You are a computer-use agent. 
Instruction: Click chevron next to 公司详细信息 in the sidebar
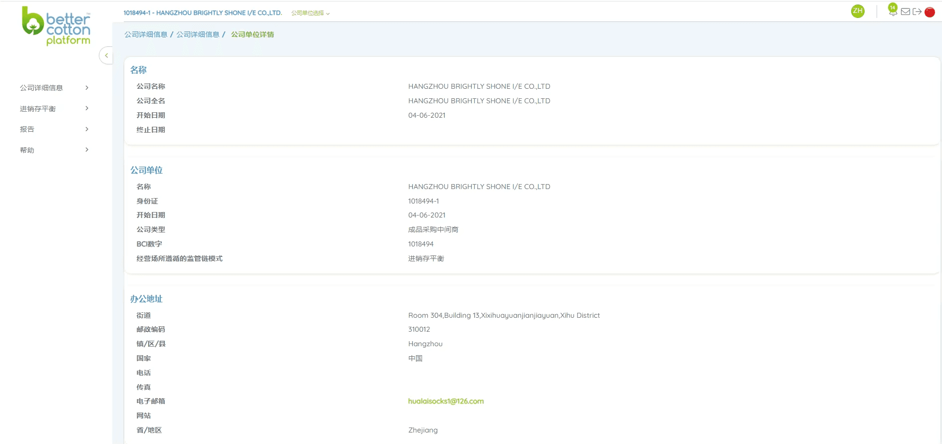pos(87,88)
